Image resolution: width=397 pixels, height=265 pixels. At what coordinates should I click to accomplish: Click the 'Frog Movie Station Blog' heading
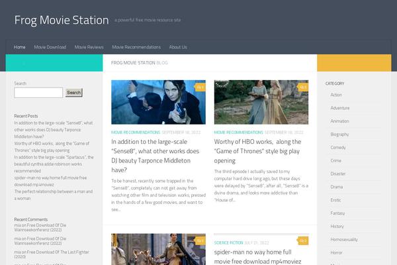click(140, 63)
